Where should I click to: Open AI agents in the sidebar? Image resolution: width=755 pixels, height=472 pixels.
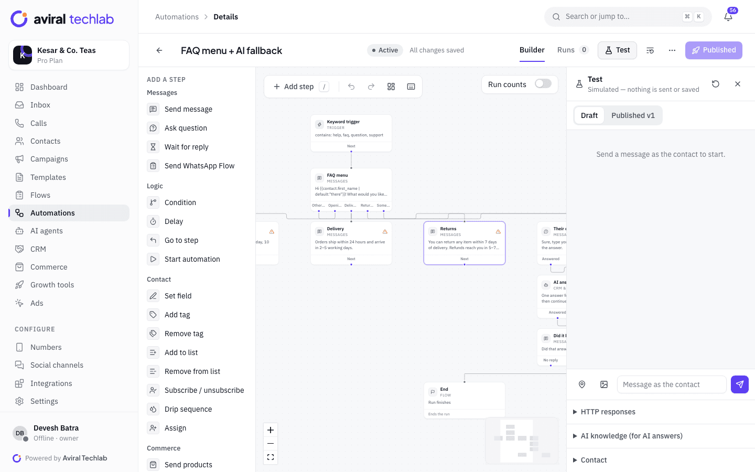pyautogui.click(x=69, y=231)
